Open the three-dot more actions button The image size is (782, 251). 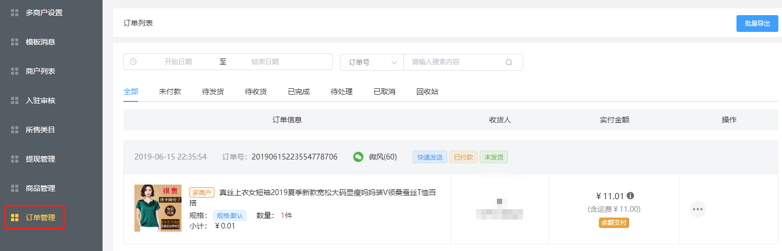click(x=697, y=209)
